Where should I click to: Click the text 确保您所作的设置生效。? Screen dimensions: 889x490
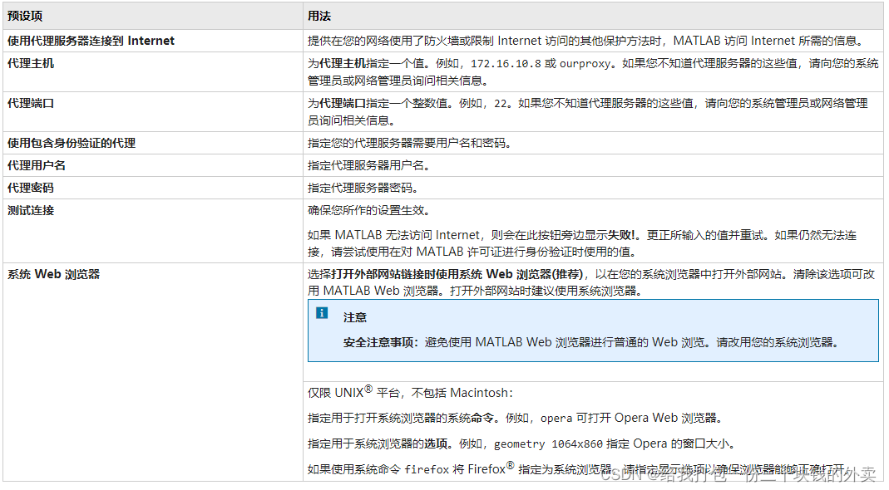coord(369,210)
